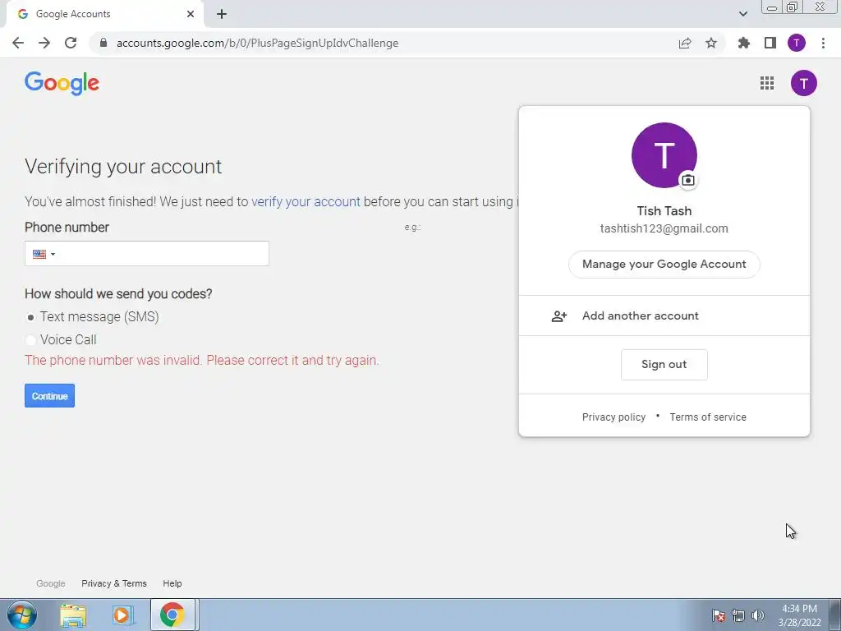Open Google apps grid launcher
The height and width of the screenshot is (631, 841).
(x=767, y=83)
